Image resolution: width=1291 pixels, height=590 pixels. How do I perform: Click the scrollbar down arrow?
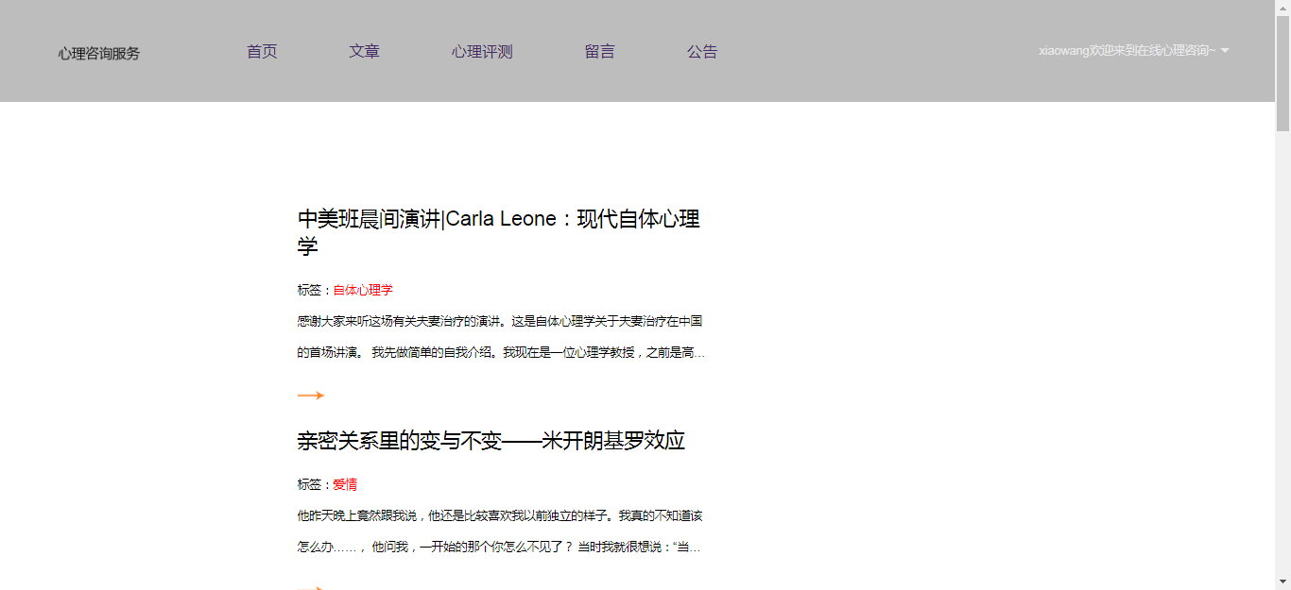point(1282,582)
